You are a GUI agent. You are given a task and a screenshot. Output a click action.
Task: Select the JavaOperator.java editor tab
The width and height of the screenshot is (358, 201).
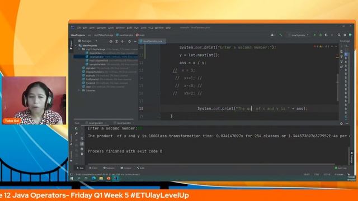[x=152, y=41]
